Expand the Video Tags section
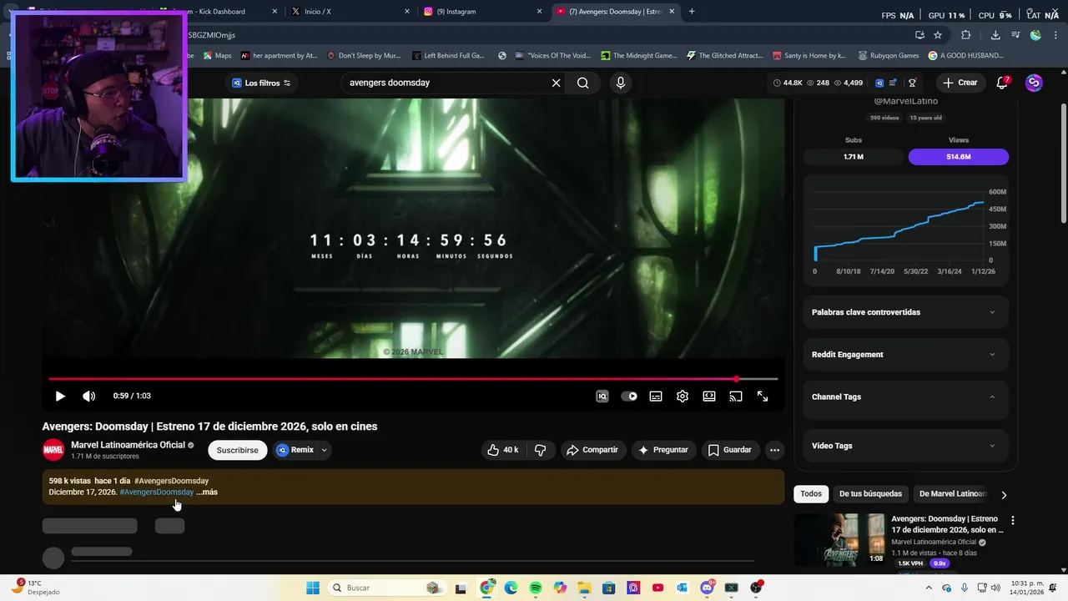 point(905,446)
